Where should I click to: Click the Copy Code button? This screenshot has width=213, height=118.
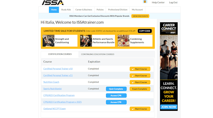point(144,31)
